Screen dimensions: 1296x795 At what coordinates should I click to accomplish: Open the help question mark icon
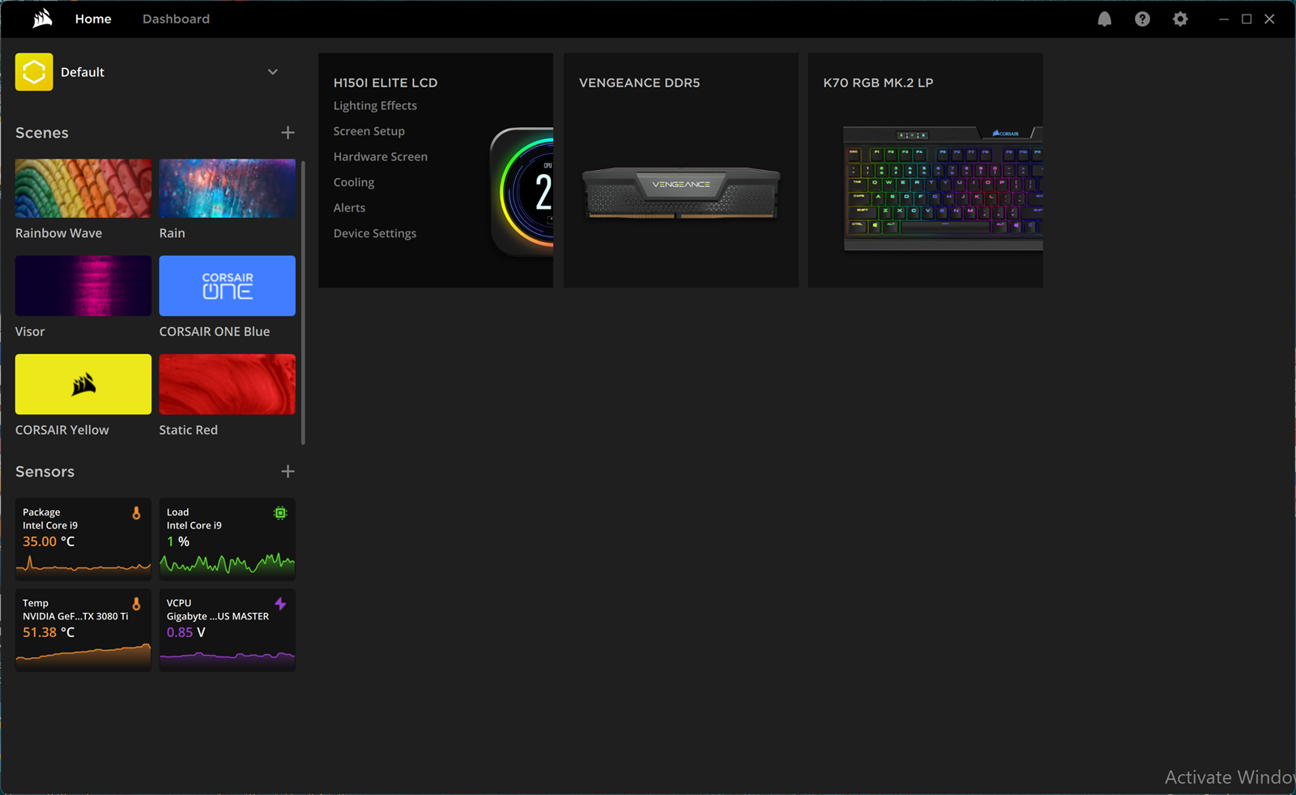[x=1142, y=19]
